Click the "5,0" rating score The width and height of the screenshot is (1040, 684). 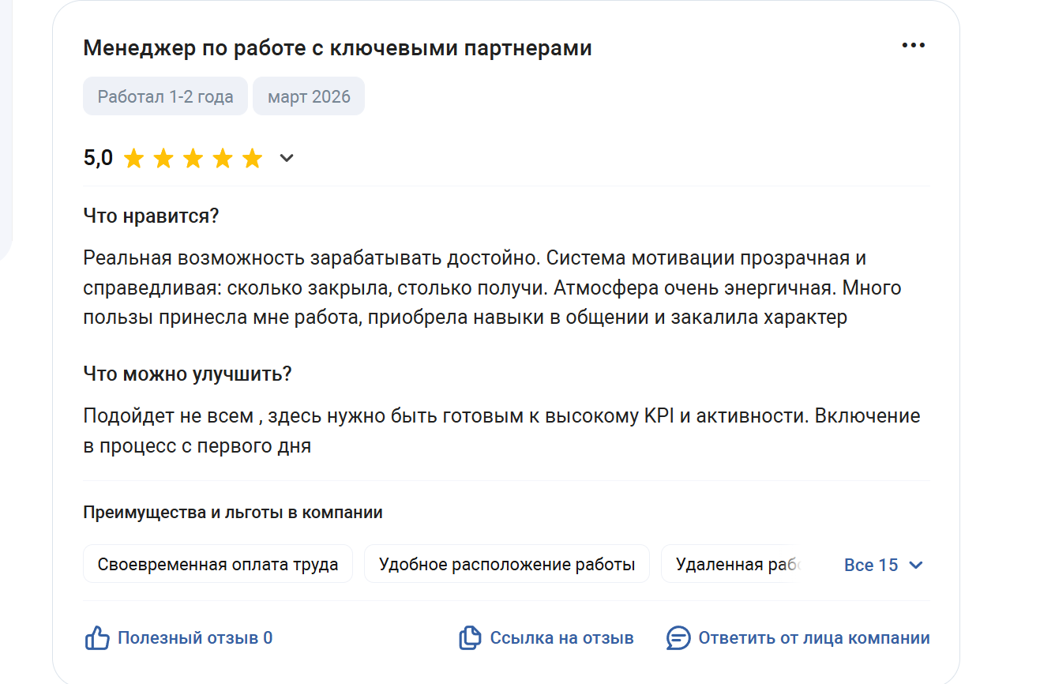coord(98,159)
